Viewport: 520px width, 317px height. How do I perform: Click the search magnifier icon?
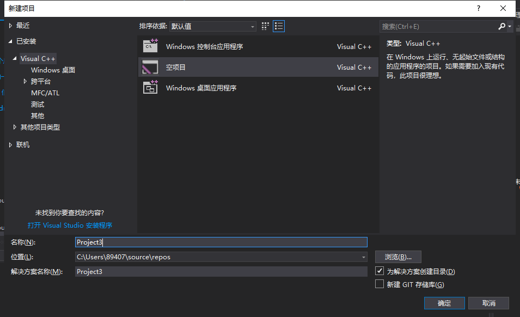pyautogui.click(x=501, y=26)
